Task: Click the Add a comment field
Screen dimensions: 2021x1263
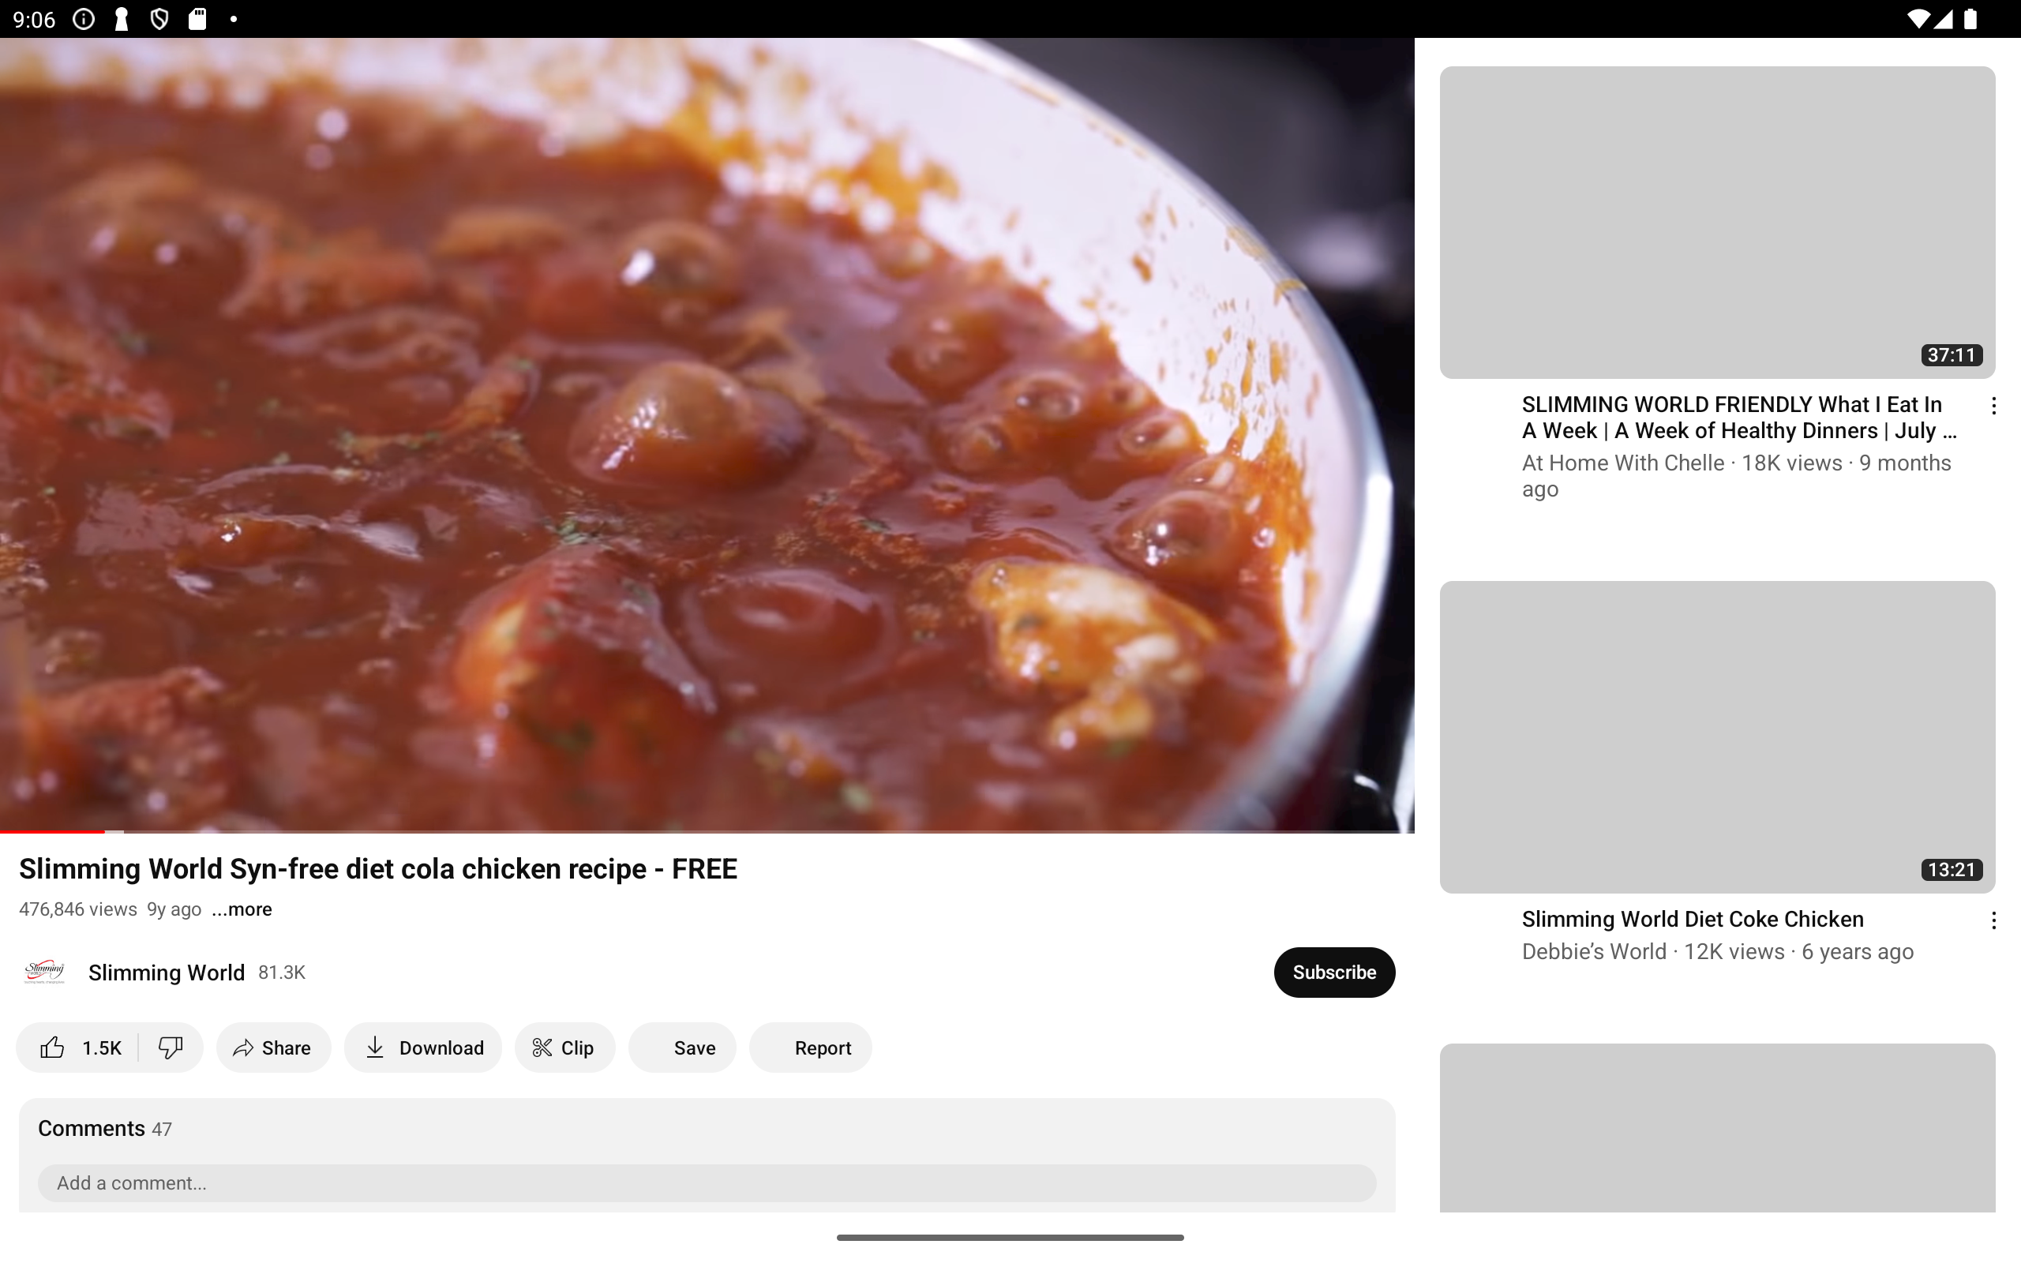Action: click(x=707, y=1182)
